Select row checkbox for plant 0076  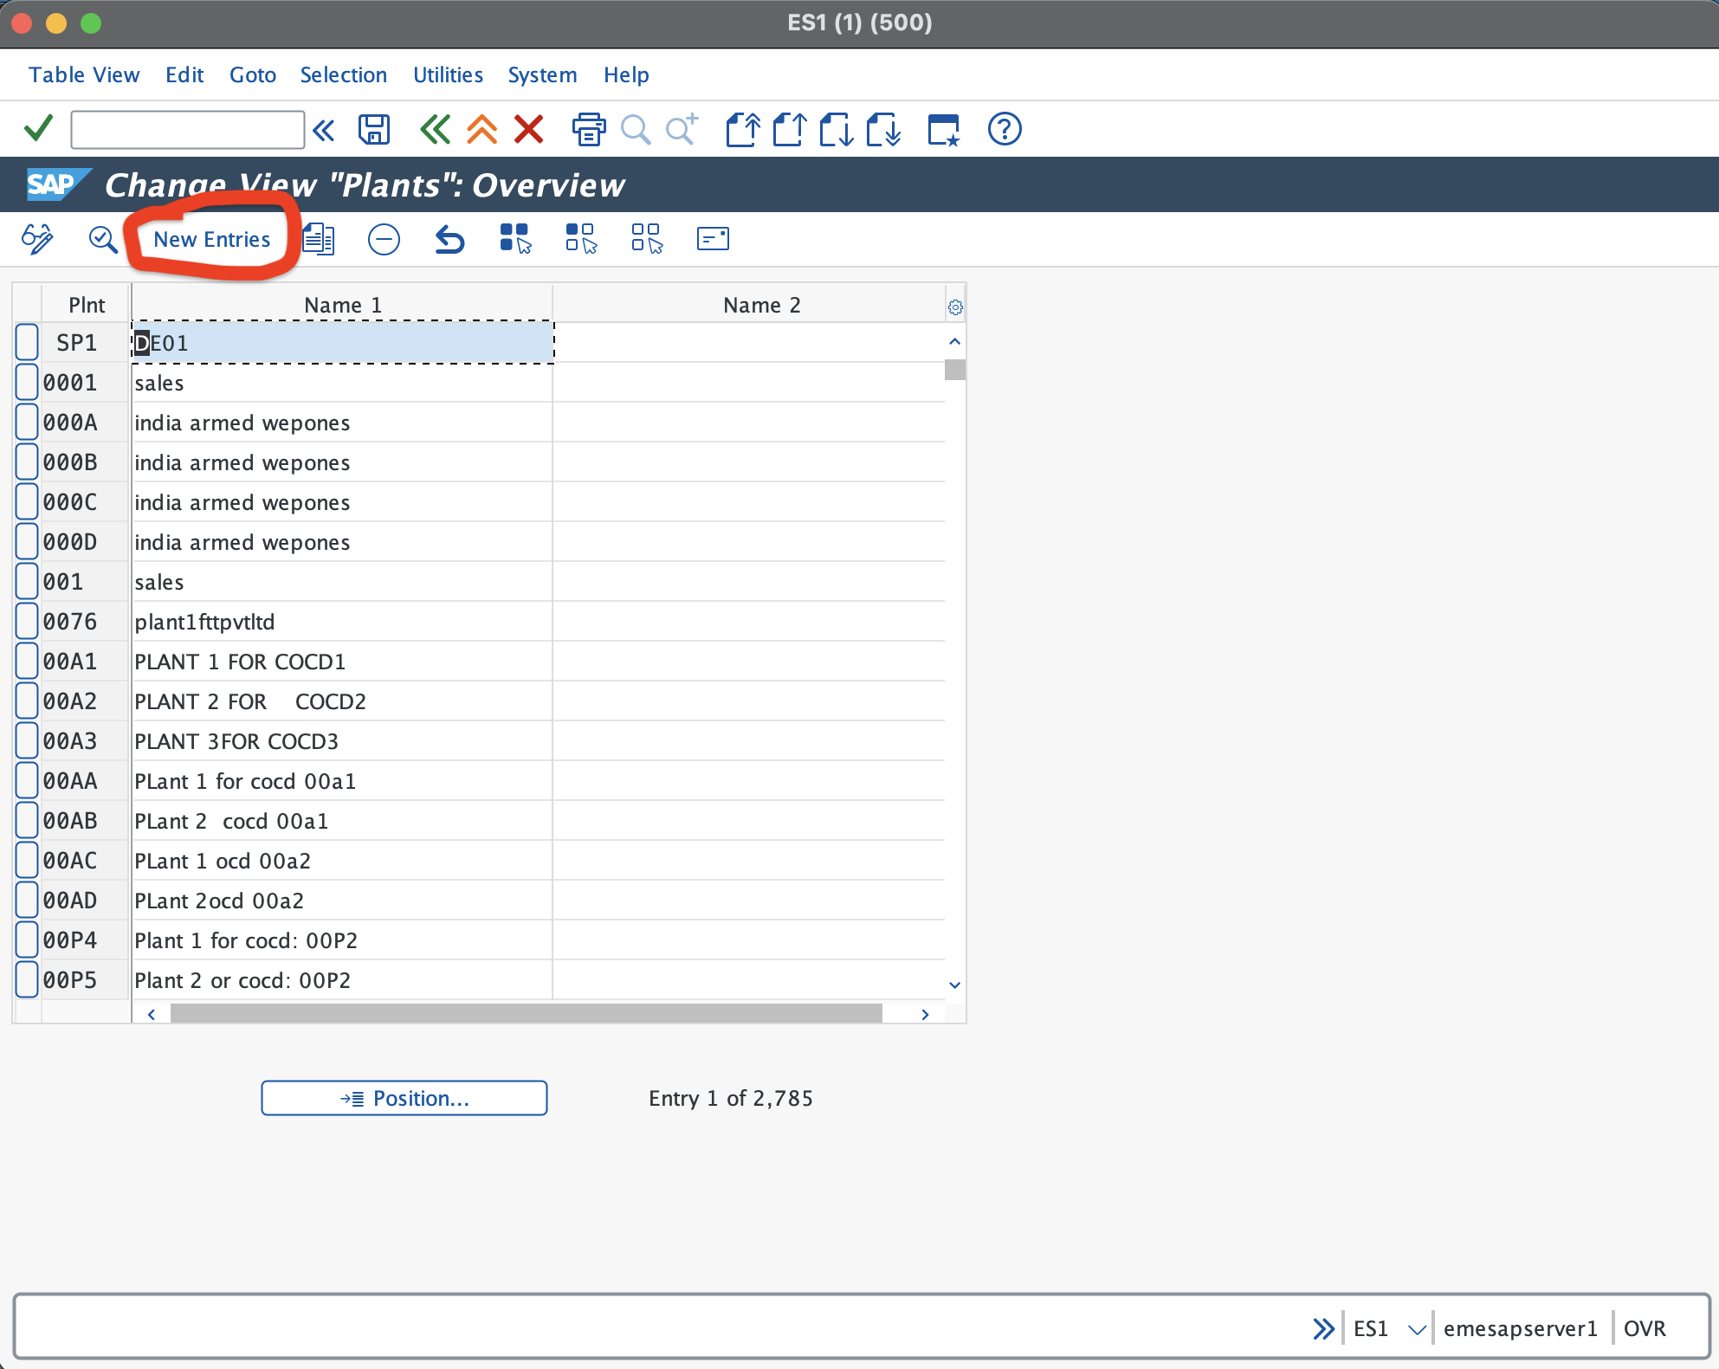point(27,622)
